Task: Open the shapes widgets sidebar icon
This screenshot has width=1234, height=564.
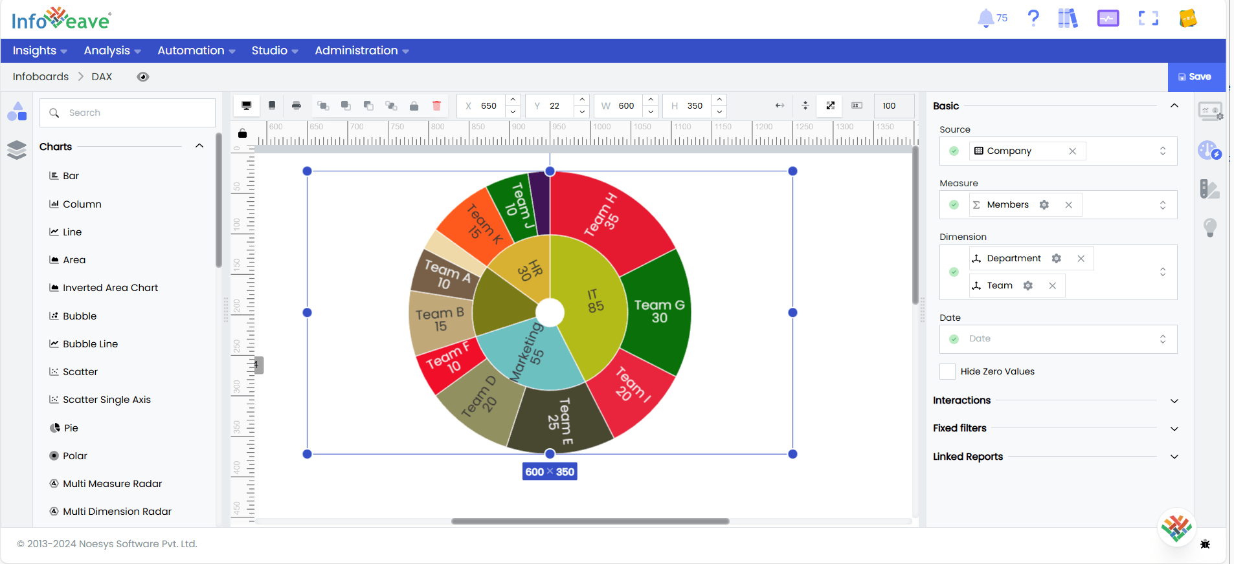Action: 17,112
